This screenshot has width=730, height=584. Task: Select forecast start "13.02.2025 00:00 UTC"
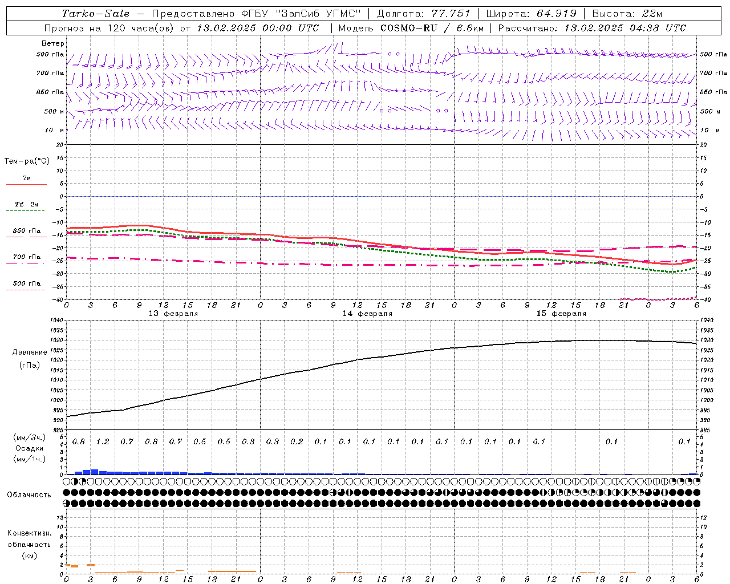pos(258,28)
